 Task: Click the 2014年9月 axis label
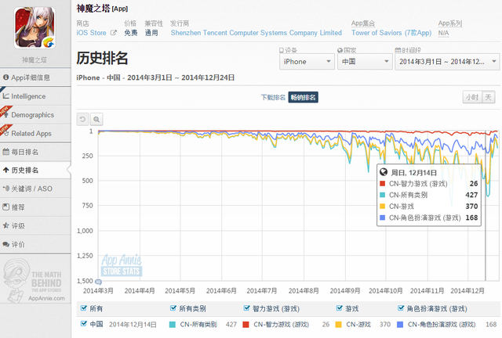point(345,291)
